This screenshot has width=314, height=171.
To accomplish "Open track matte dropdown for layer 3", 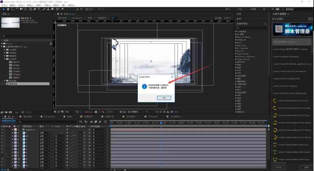I will click(x=59, y=136).
